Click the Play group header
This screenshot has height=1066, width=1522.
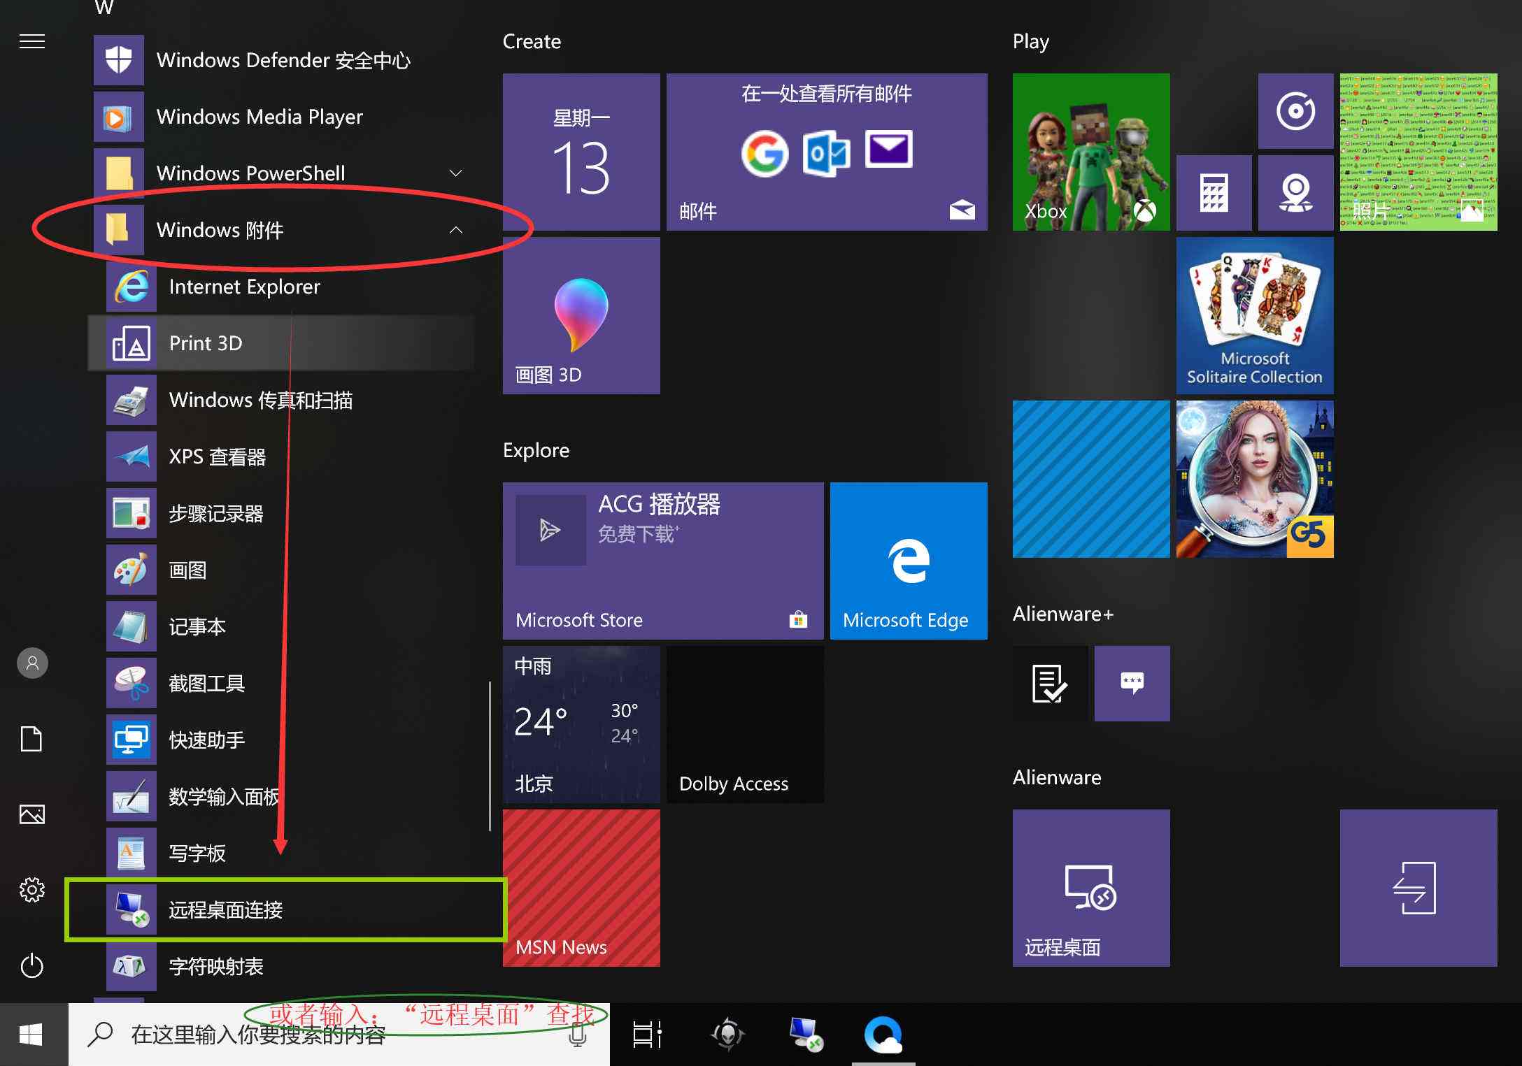point(1031,42)
